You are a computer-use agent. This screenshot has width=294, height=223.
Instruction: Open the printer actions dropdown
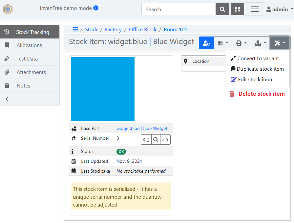(x=241, y=43)
